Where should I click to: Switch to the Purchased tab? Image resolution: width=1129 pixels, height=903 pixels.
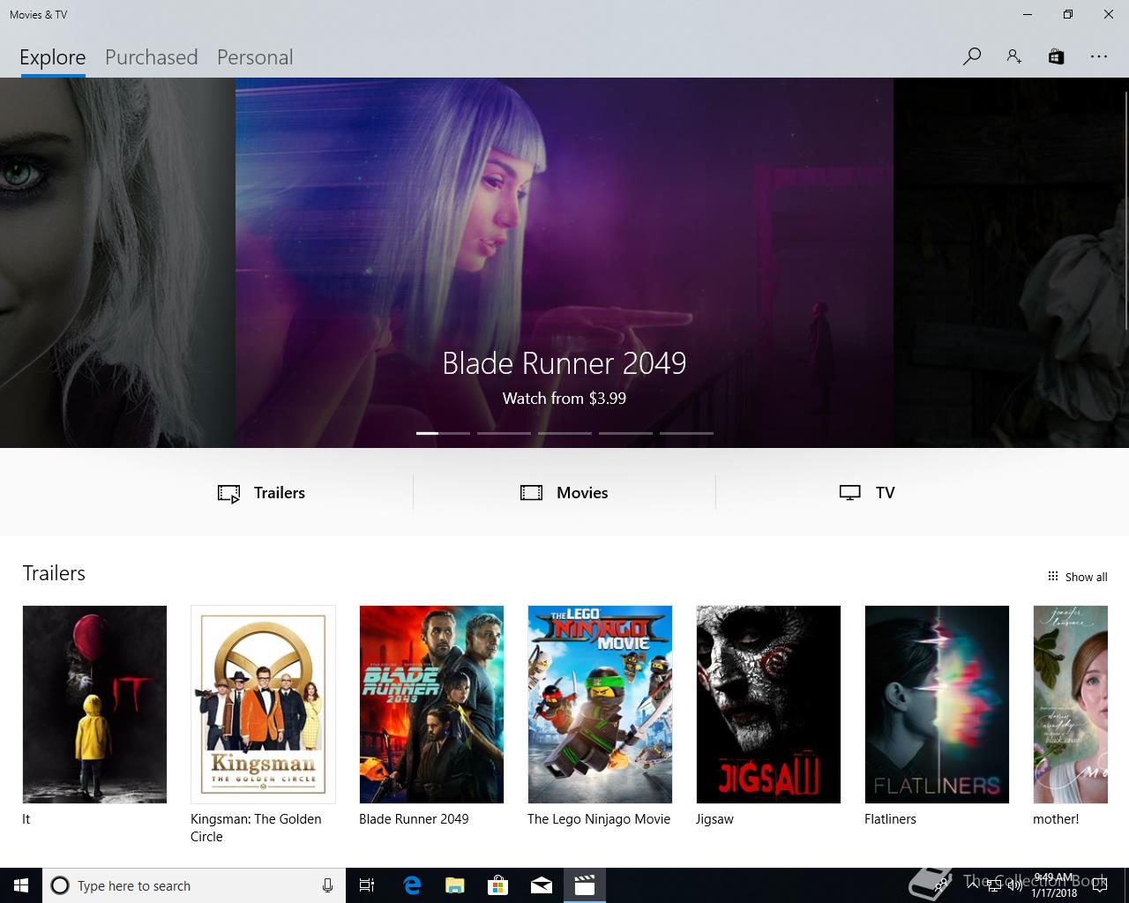pos(151,57)
